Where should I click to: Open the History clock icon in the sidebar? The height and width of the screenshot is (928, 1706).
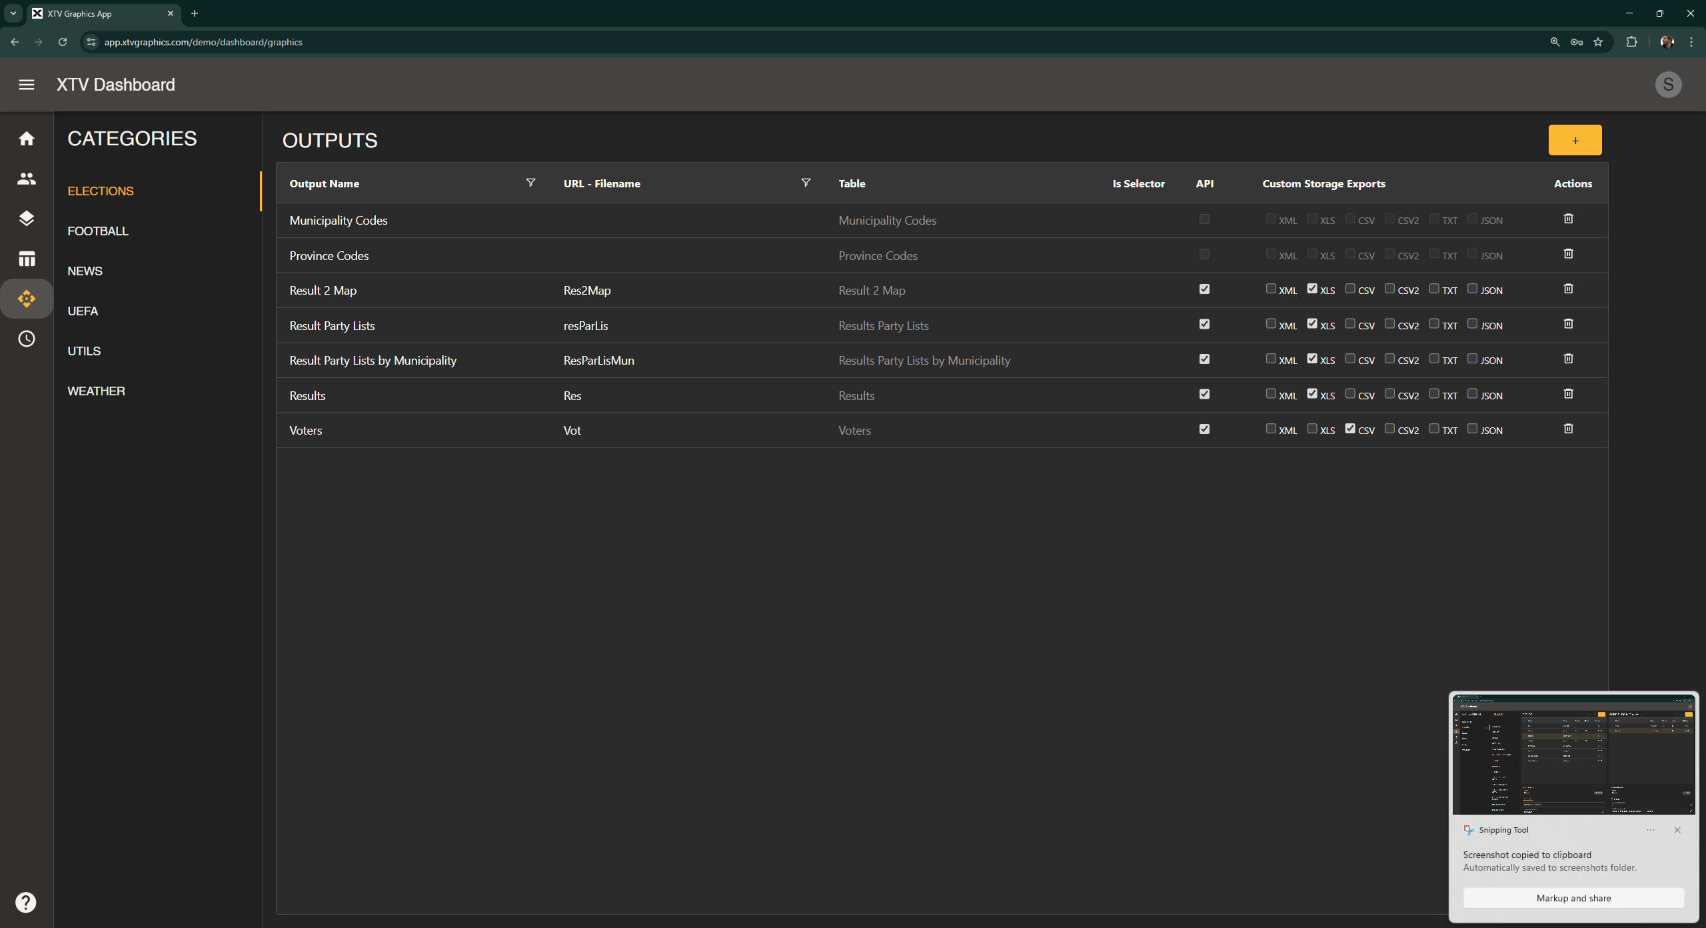[27, 339]
